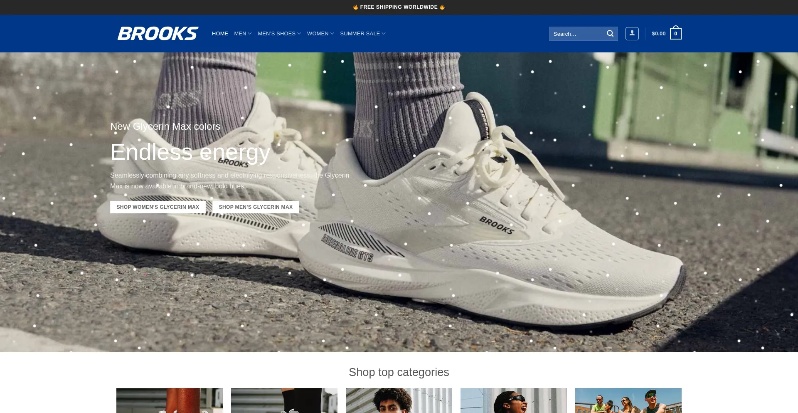798x413 pixels.
Task: Click the $0.00 cart total link
Action: pos(658,34)
